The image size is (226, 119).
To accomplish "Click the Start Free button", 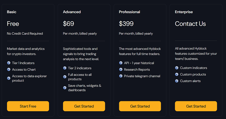I will coord(28,106).
